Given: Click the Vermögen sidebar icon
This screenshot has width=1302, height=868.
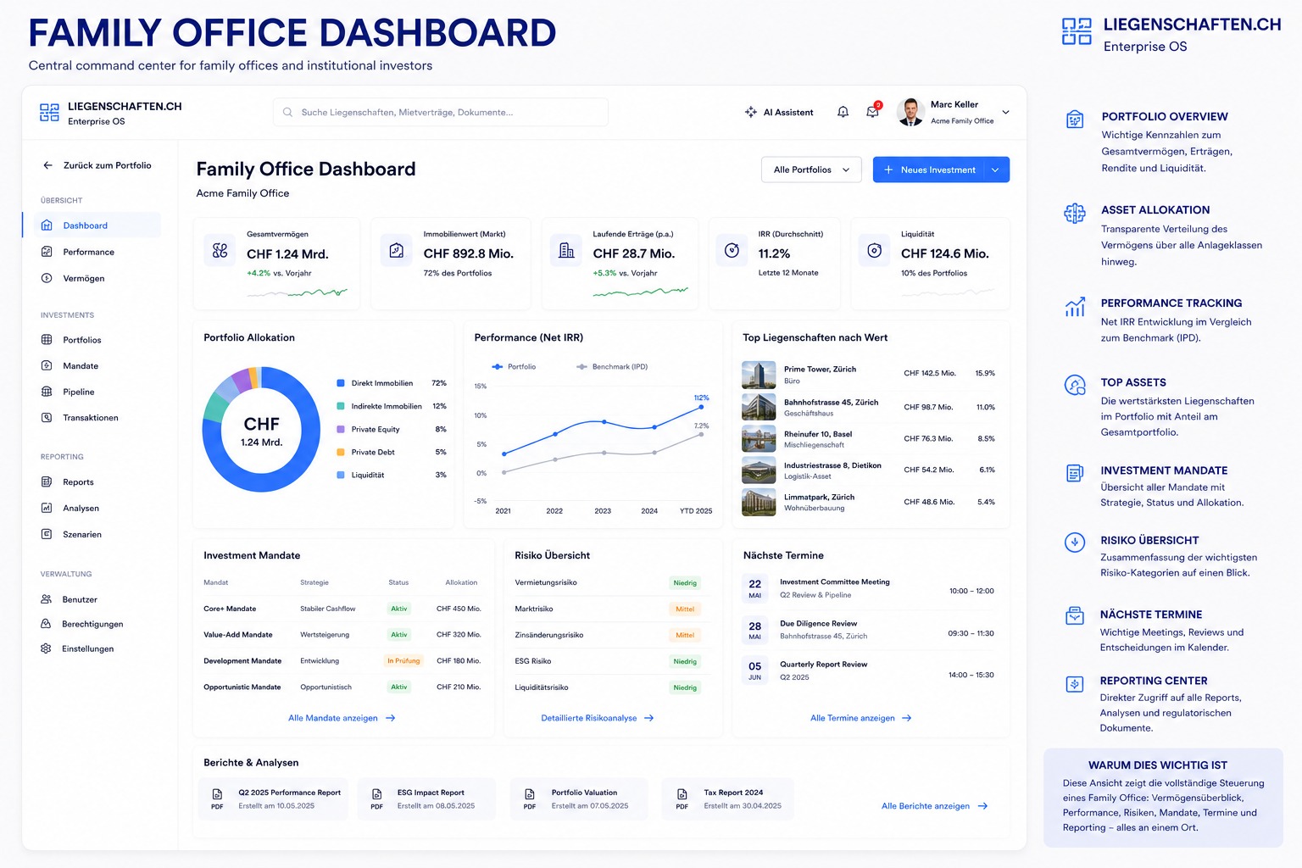Looking at the screenshot, I should click(x=47, y=278).
